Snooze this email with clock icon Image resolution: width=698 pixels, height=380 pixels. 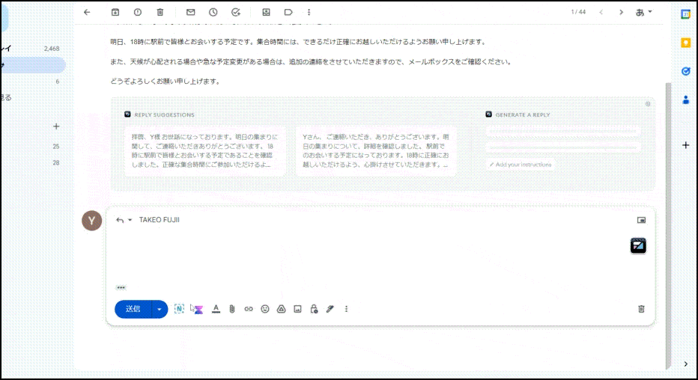pos(213,13)
